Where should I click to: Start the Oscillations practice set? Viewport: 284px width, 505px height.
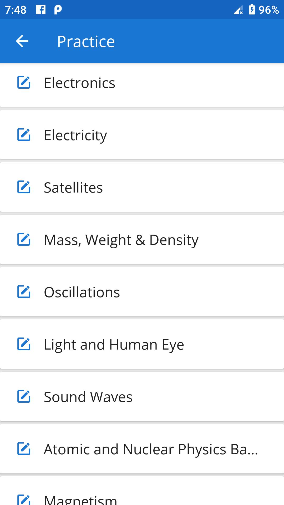point(82,292)
